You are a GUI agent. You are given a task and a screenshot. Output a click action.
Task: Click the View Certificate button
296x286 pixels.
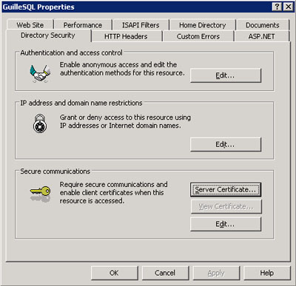(x=226, y=206)
